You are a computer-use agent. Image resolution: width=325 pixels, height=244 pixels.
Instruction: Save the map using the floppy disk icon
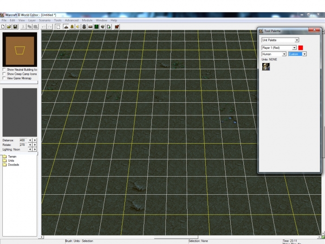(15, 27)
